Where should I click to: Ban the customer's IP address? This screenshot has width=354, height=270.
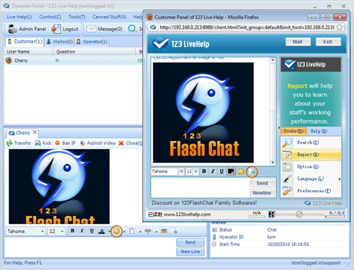[65, 143]
